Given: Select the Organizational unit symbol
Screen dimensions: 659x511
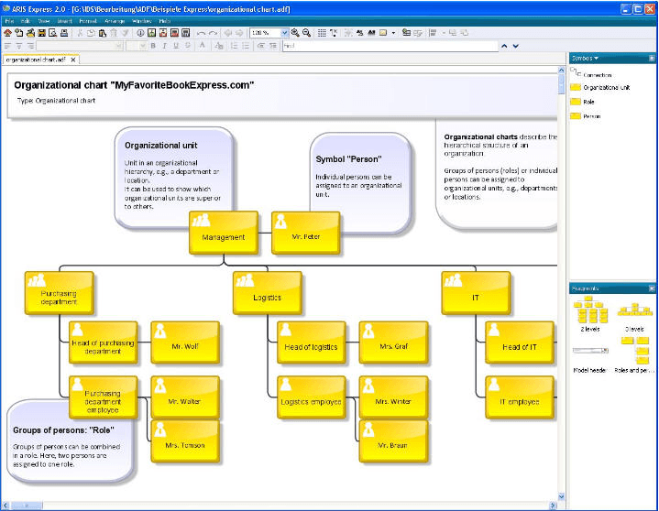Looking at the screenshot, I should coord(605,88).
